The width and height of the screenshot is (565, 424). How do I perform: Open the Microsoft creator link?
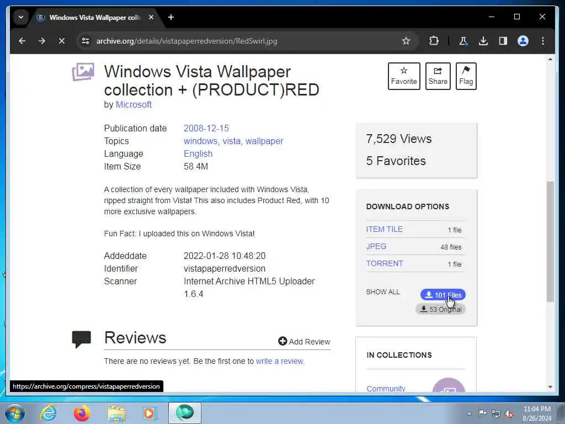[134, 104]
